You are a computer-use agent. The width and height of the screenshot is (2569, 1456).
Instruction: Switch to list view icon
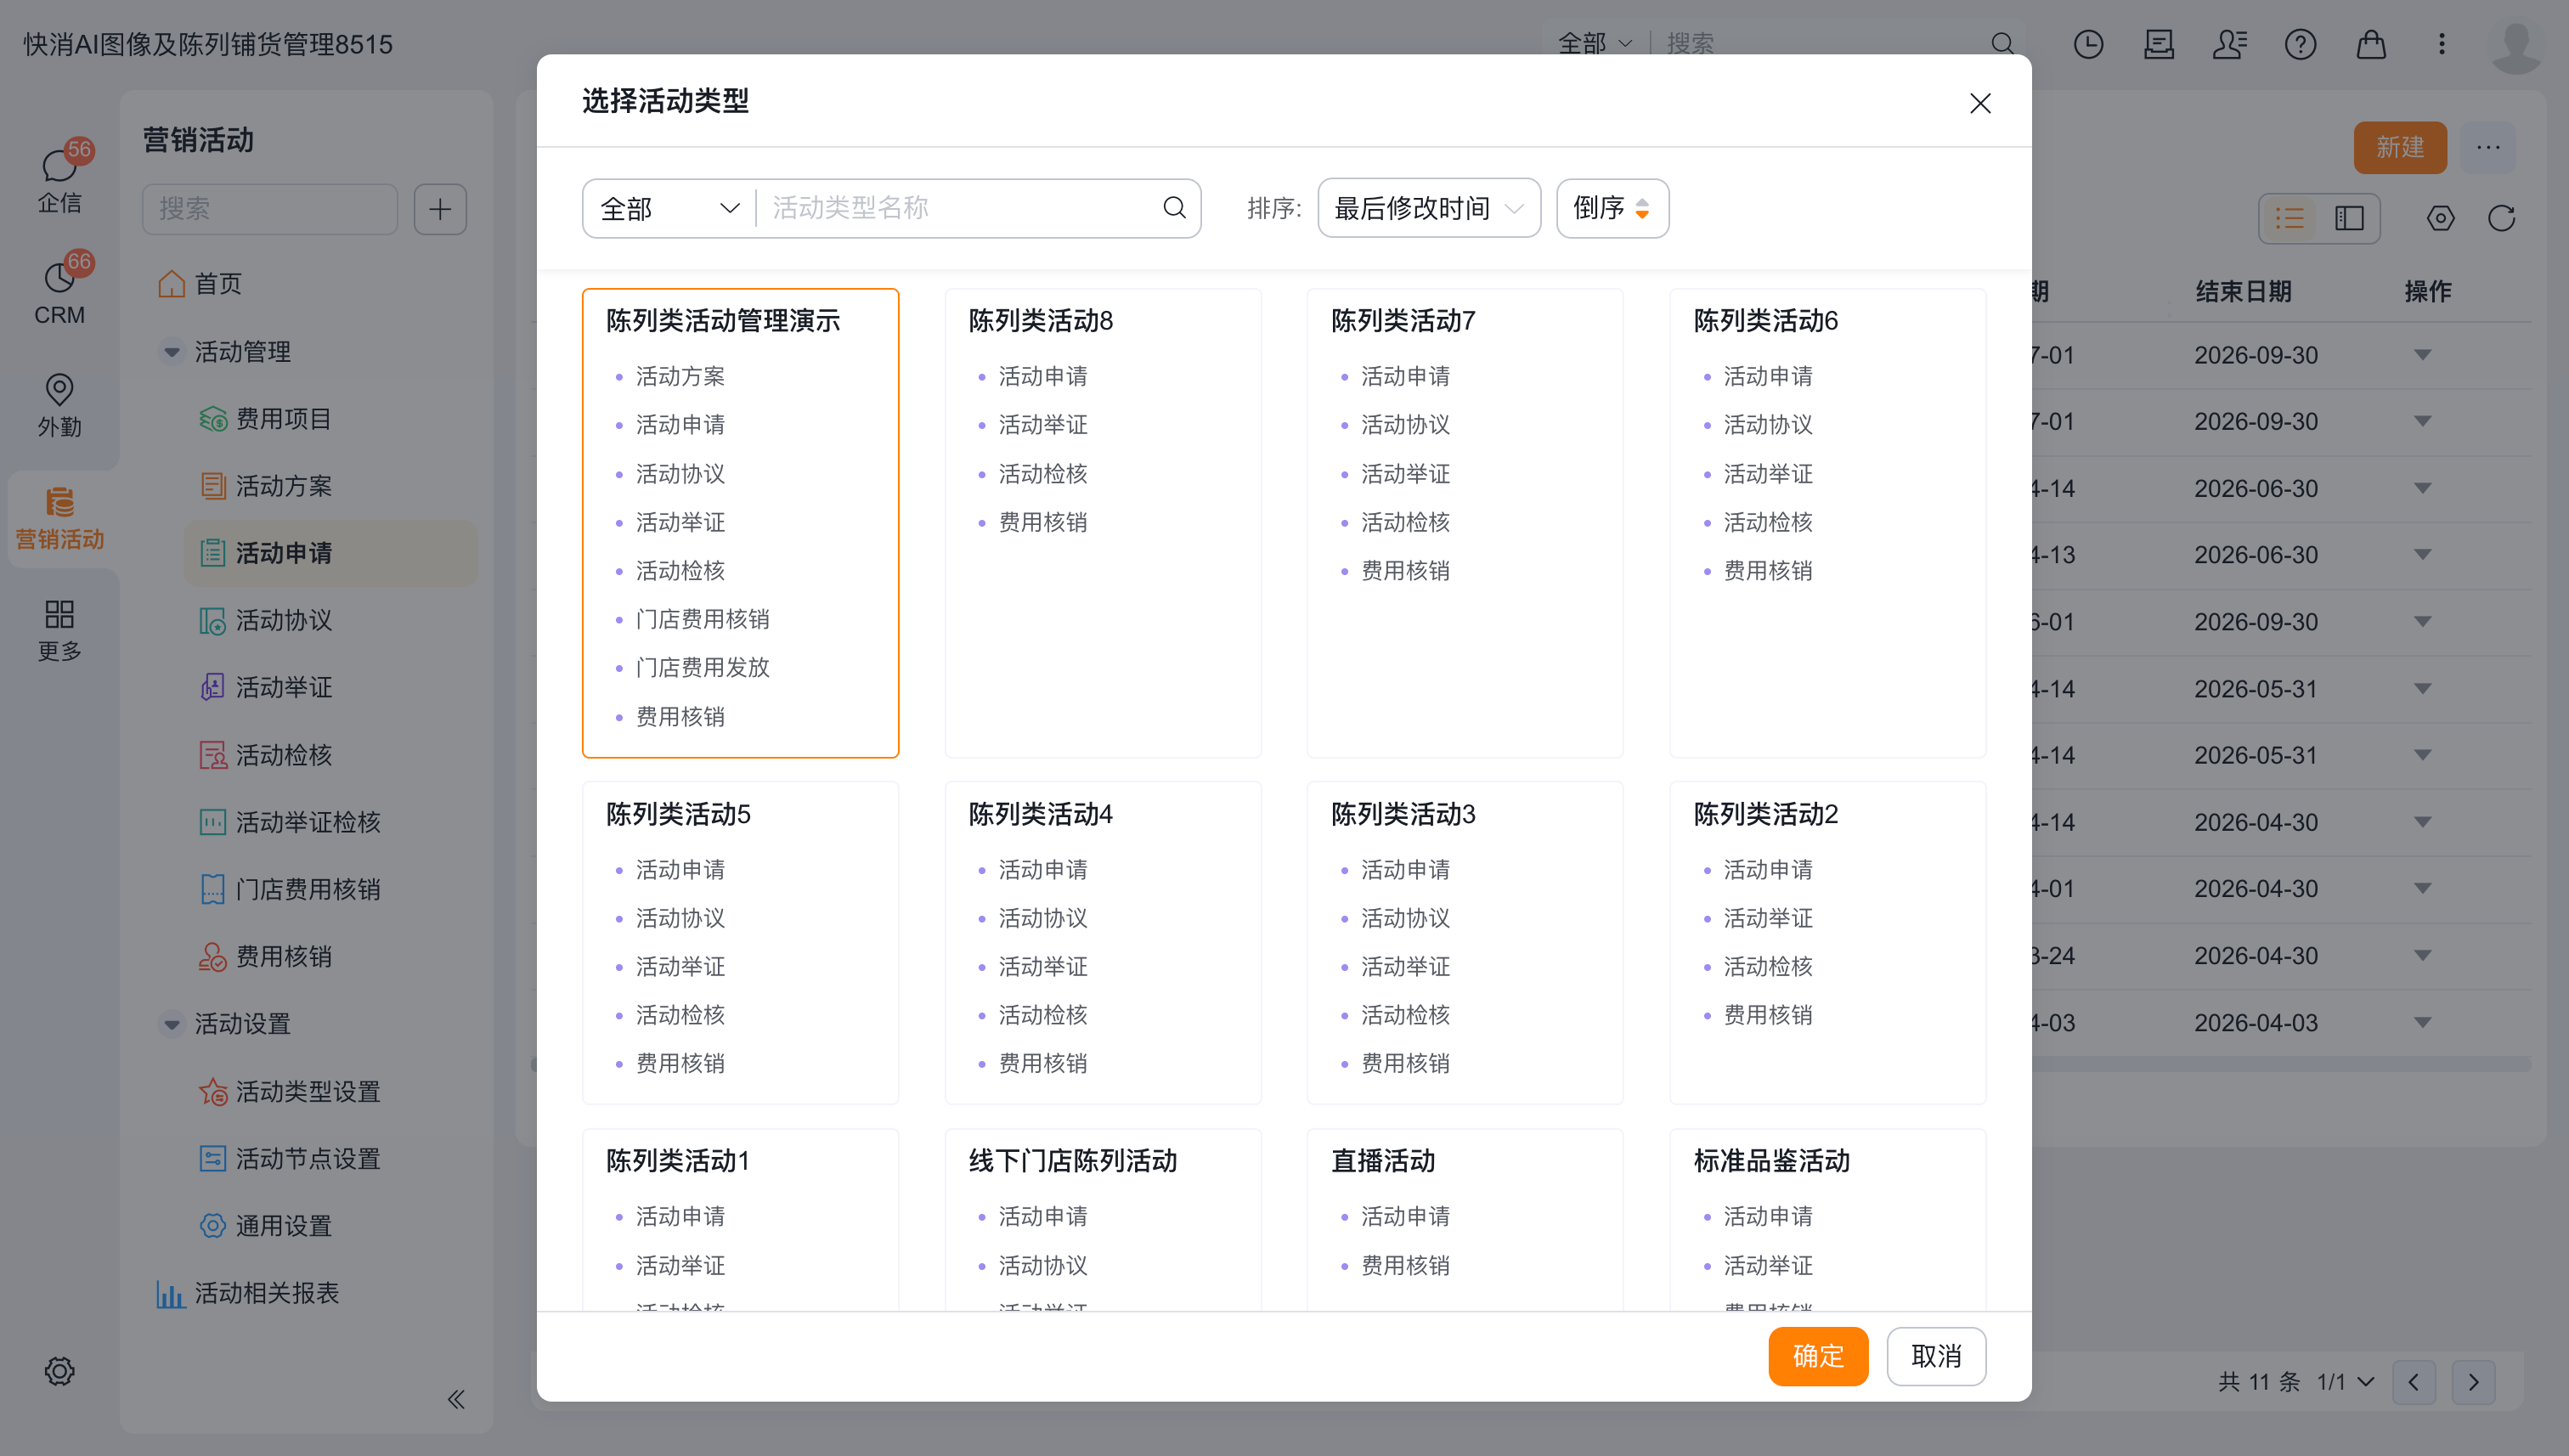[2290, 218]
